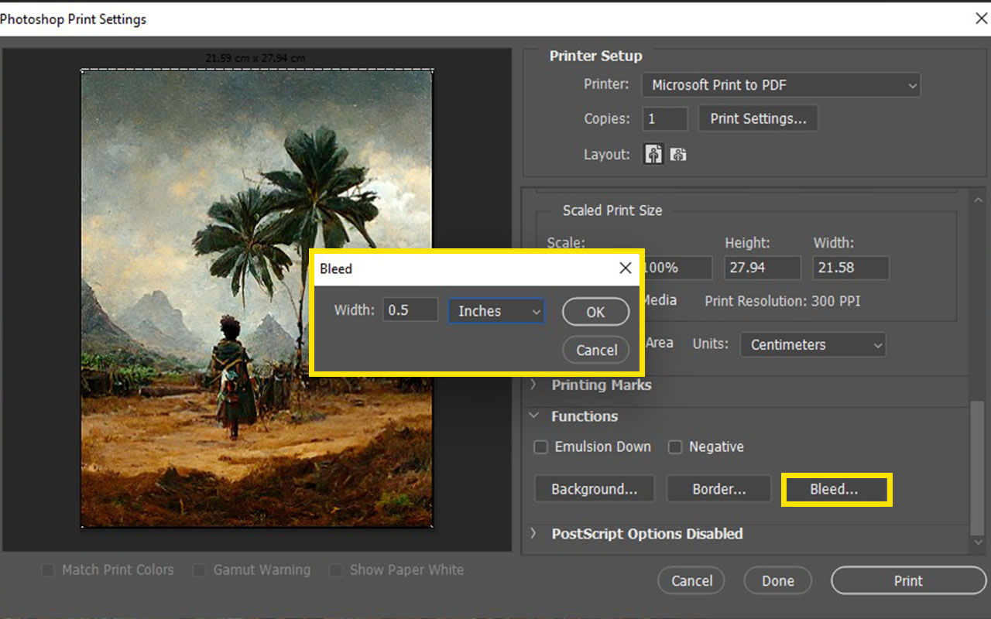This screenshot has width=991, height=619.
Task: Open the Printer dropdown
Action: [x=780, y=84]
